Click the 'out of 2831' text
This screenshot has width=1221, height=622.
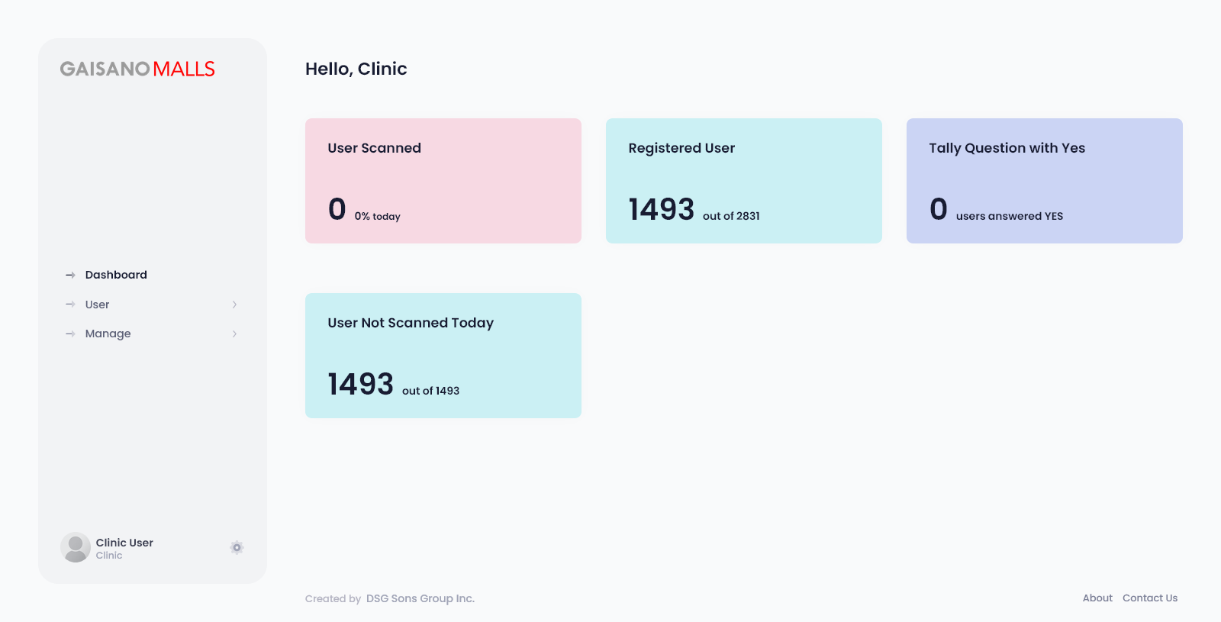[x=731, y=216]
